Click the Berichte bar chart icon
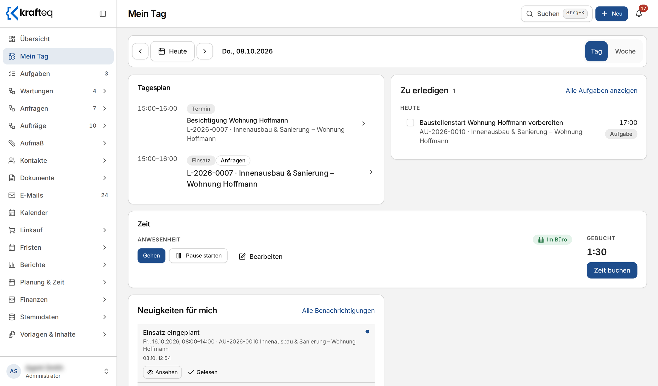The width and height of the screenshot is (658, 386). click(12, 265)
